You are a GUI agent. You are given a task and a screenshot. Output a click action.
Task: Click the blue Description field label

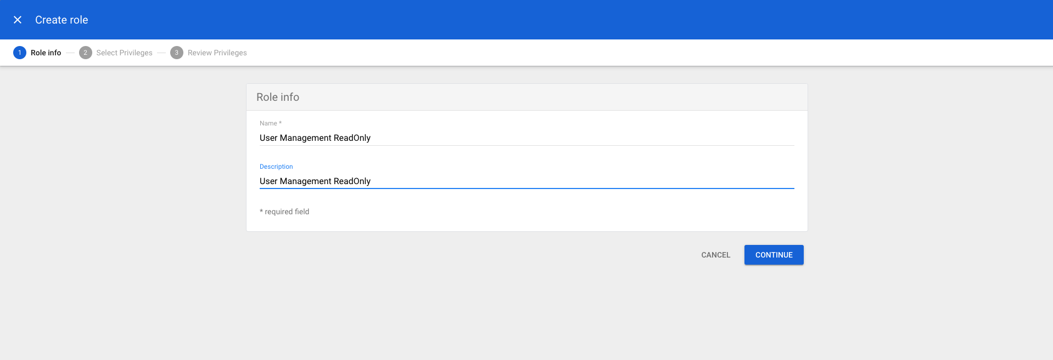pos(276,167)
